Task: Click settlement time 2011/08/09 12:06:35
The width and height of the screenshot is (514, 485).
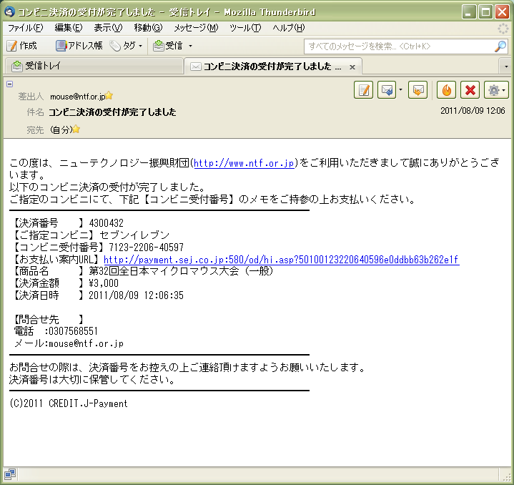Action: [136, 295]
